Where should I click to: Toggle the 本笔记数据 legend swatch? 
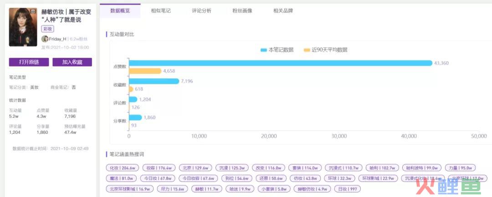click(264, 50)
